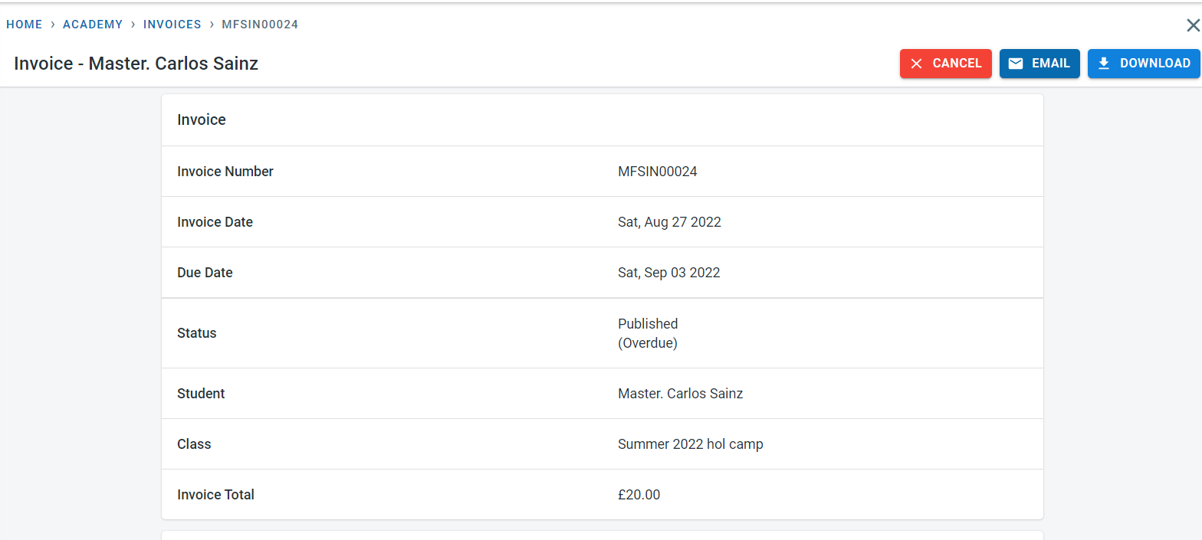Navigate to the INVOICES breadcrumb
Image resolution: width=1202 pixels, height=540 pixels.
tap(172, 25)
